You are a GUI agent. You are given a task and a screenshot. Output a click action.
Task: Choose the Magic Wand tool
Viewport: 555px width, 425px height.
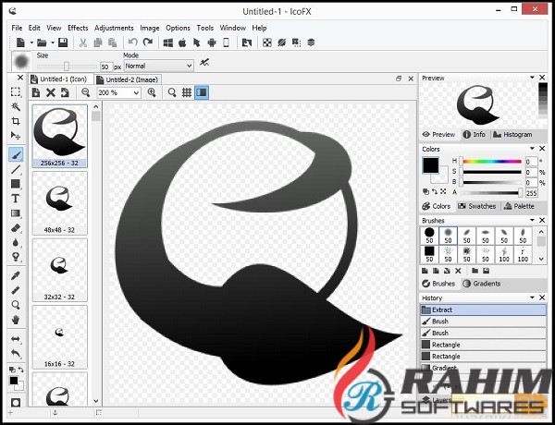[16, 106]
